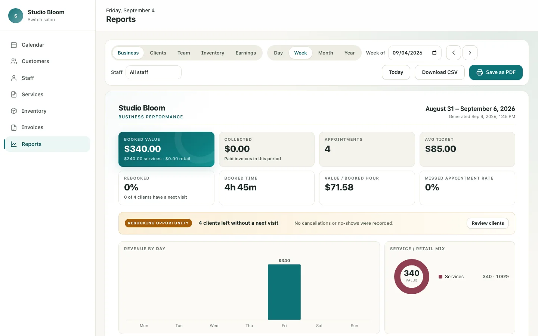The image size is (538, 336).
Task: Open the Earnings report tab
Action: pyautogui.click(x=246, y=53)
